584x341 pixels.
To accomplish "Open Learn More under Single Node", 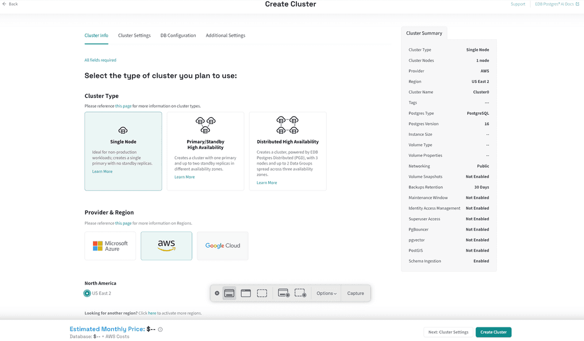I will pos(102,171).
